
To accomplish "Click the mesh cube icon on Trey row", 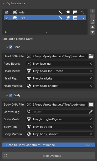I will pyautogui.click(x=68, y=18).
